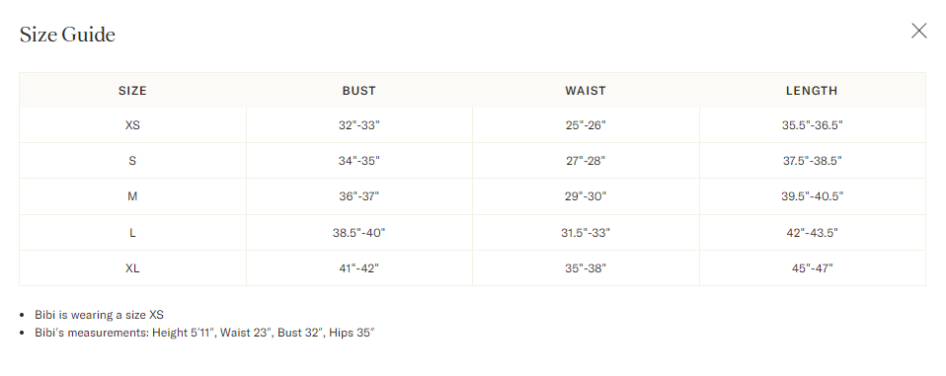This screenshot has width=946, height=376.
Task: Click the L waist cell 31.5"-33"
Action: pyautogui.click(x=586, y=233)
